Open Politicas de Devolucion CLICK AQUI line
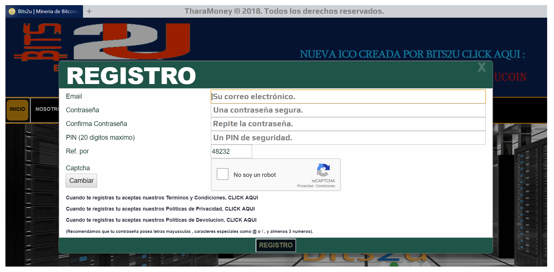 [161, 220]
